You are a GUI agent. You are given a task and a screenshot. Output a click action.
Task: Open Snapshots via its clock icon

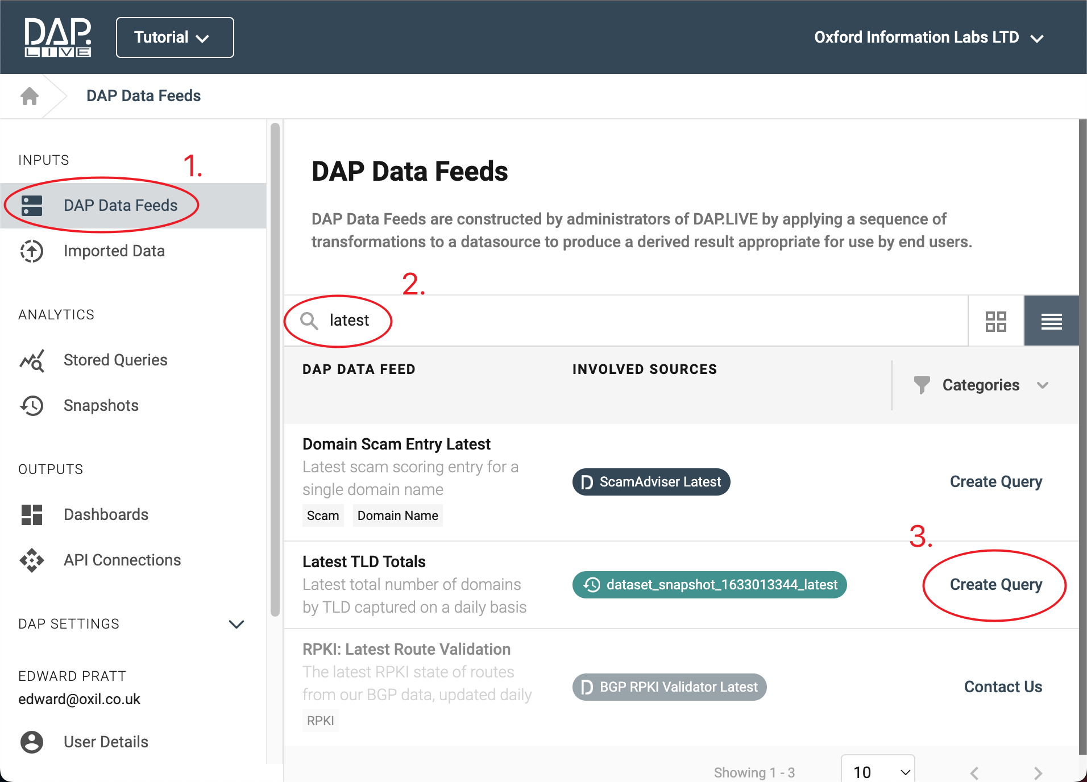pyautogui.click(x=32, y=406)
